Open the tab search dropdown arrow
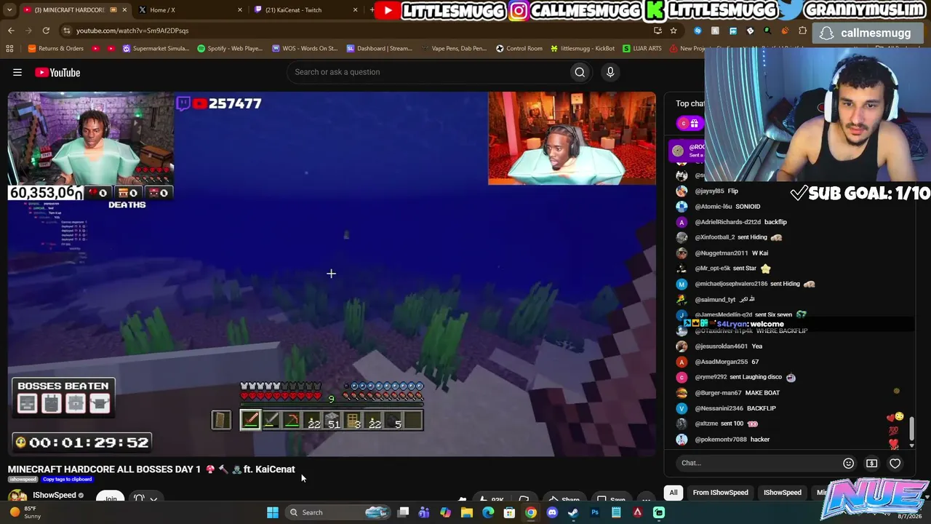 [11, 10]
